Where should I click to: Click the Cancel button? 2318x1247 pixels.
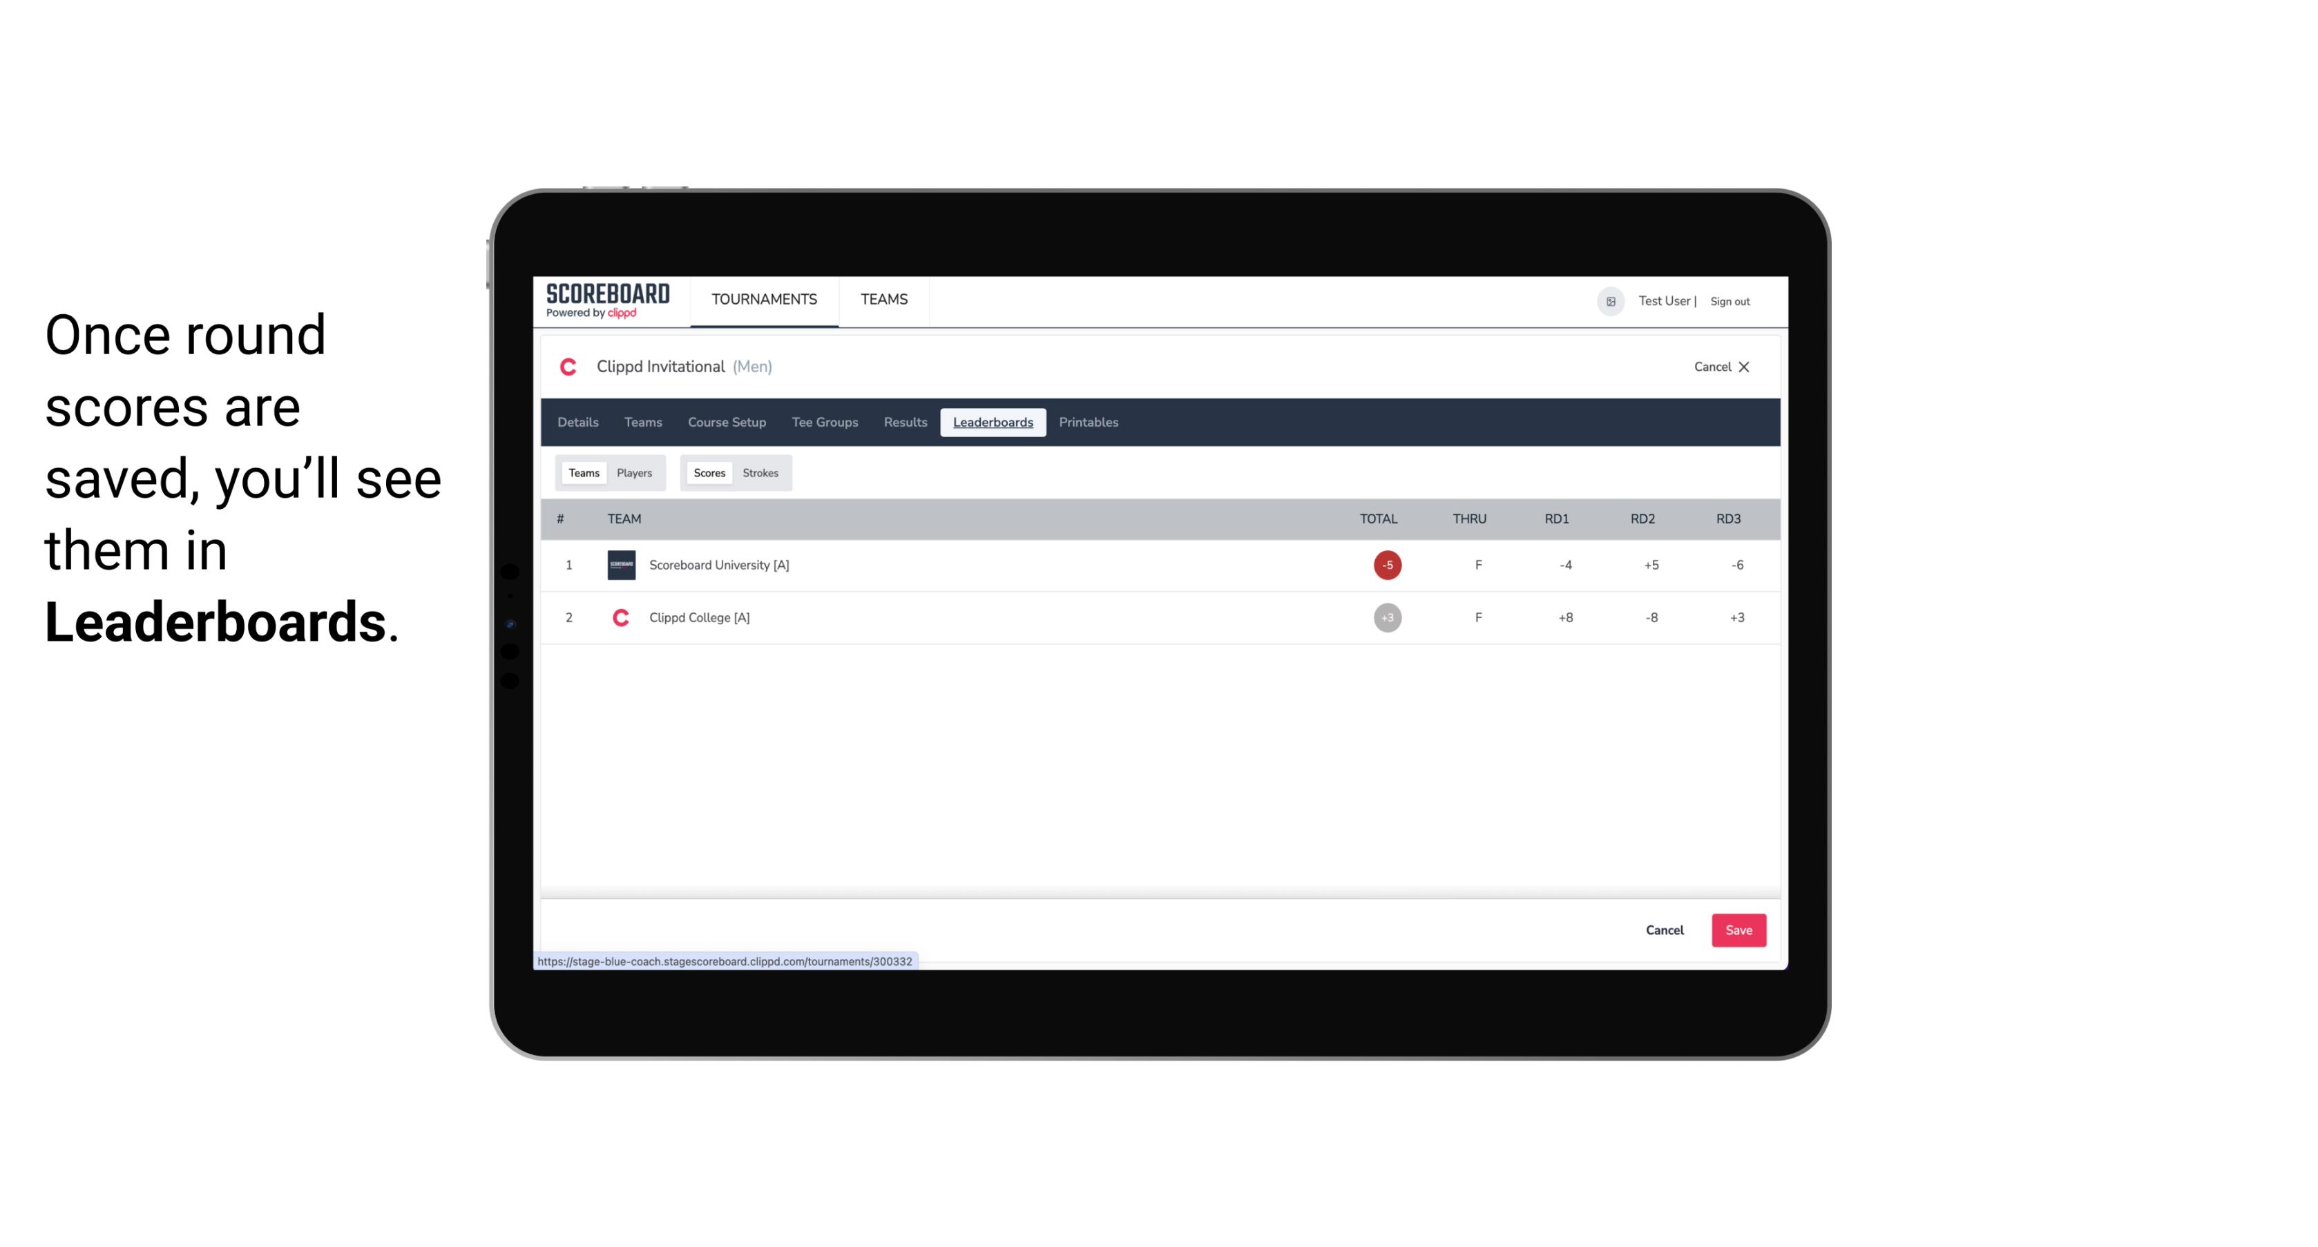click(1664, 929)
